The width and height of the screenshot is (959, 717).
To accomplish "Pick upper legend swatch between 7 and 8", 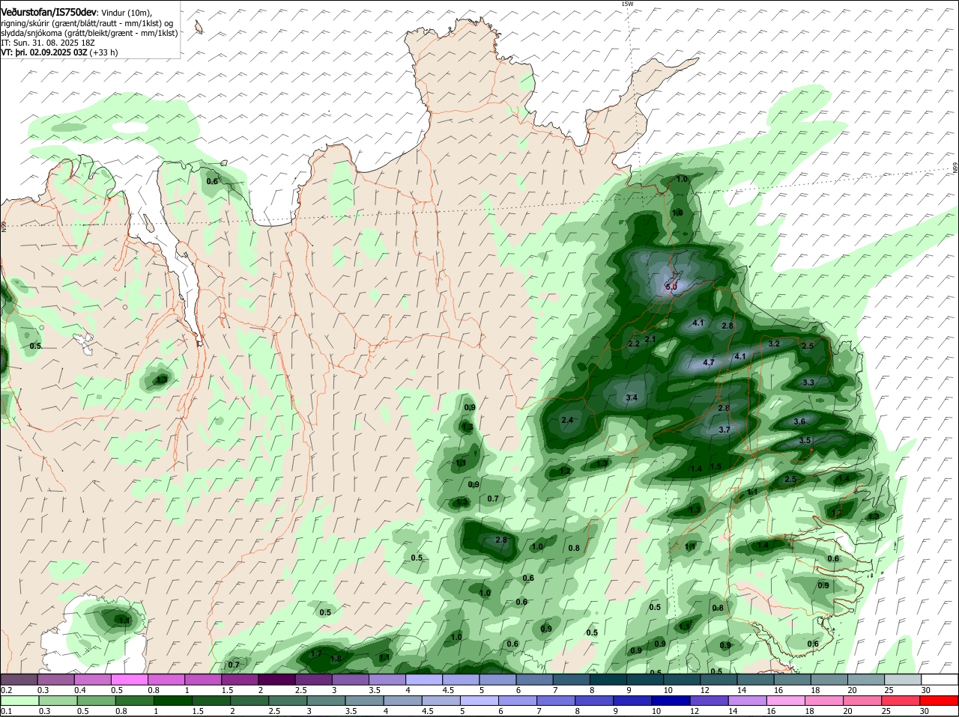I will [572, 680].
